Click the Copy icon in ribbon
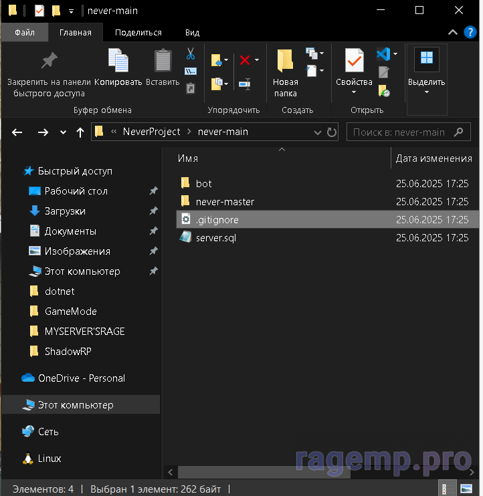Screen dimensions: 483x496 tap(118, 68)
